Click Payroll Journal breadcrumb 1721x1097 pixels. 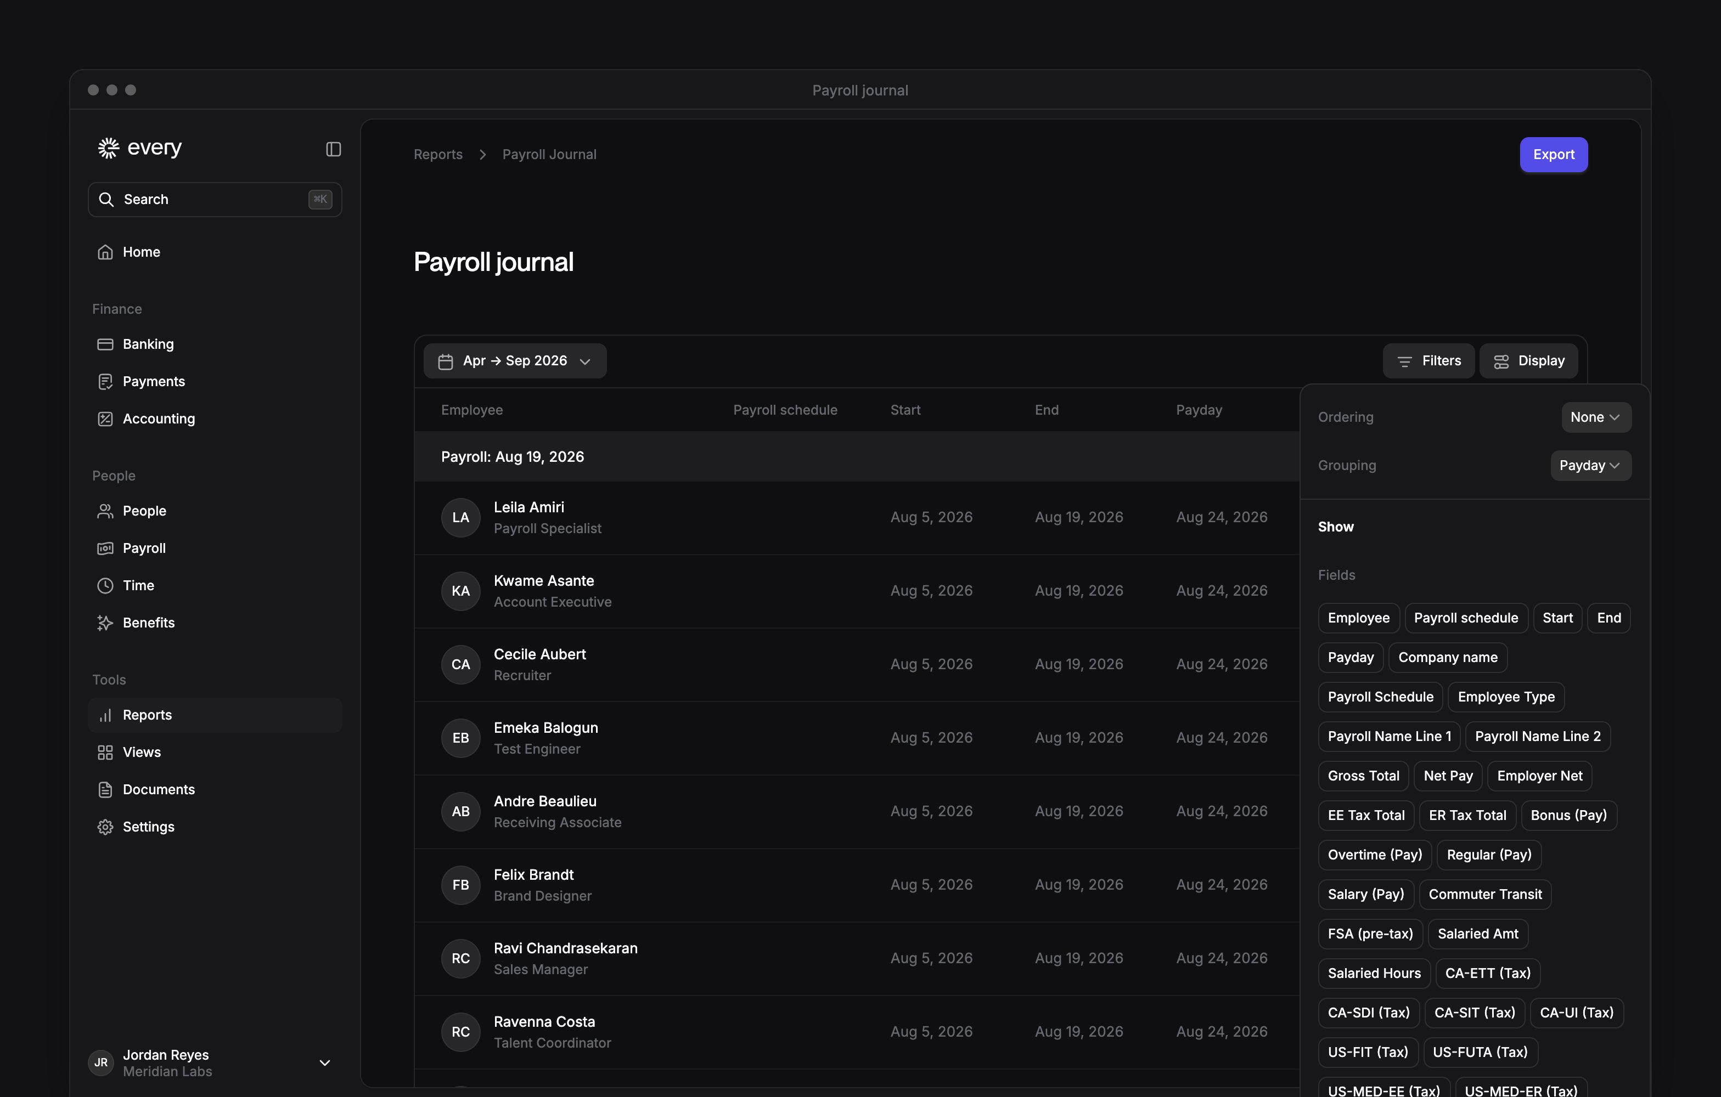549,154
